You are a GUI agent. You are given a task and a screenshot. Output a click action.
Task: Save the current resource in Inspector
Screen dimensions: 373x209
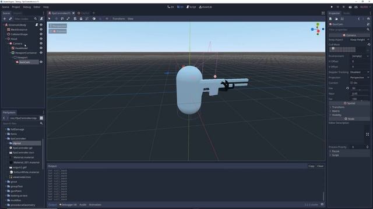click(342, 19)
